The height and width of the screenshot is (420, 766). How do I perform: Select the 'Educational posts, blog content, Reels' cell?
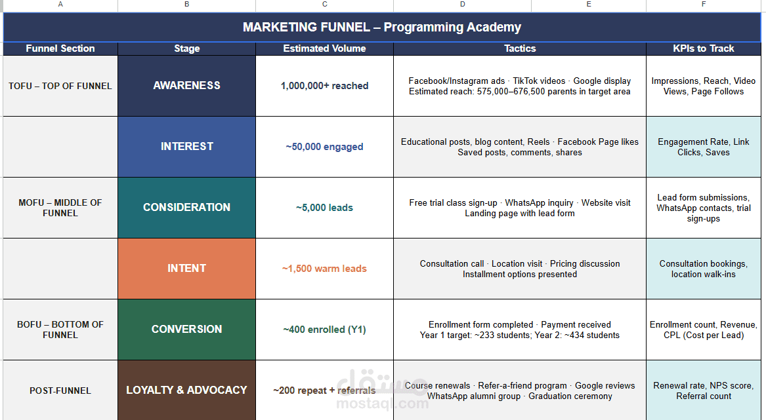520,147
